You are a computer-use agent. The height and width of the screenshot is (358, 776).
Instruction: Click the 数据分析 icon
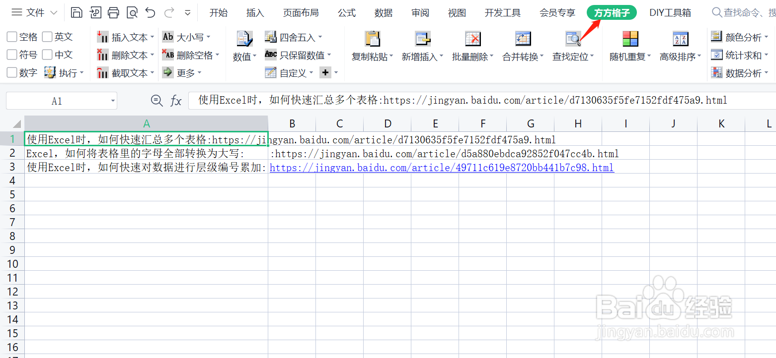716,73
